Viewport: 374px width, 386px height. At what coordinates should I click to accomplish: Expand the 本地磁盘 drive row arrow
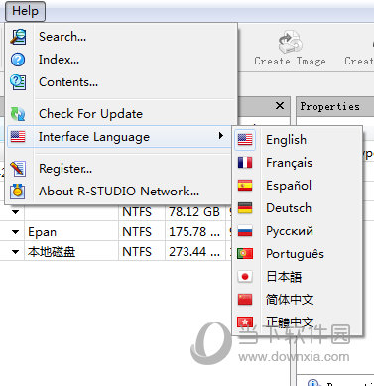[x=15, y=252]
